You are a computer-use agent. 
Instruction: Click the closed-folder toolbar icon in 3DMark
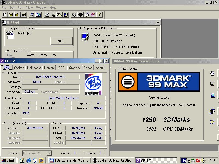pos(17,14)
